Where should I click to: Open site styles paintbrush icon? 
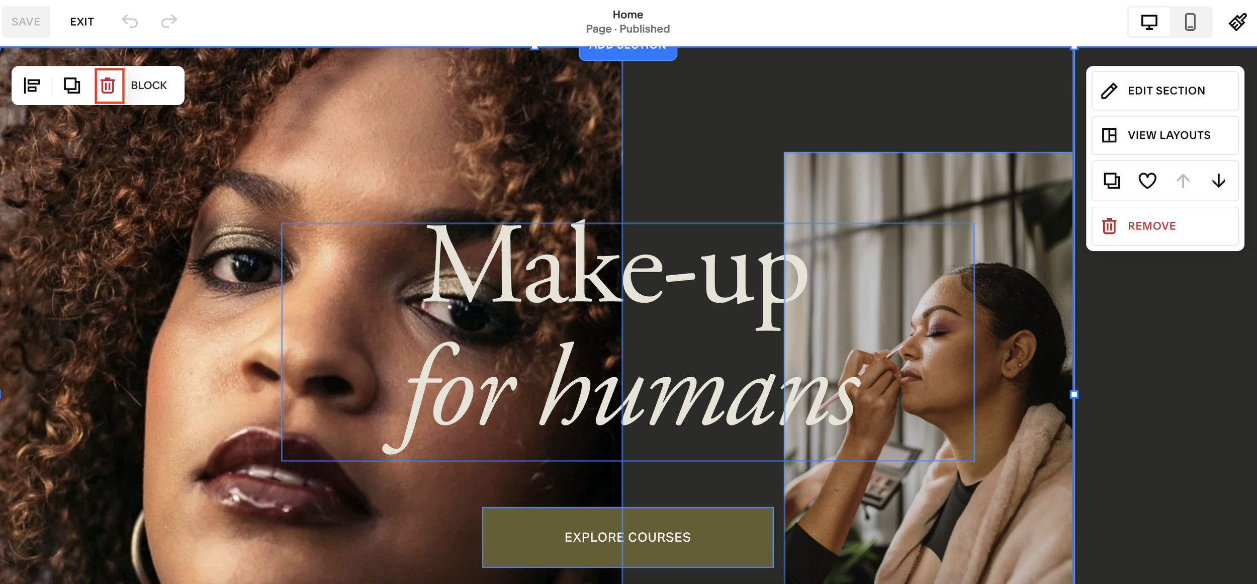tap(1237, 22)
